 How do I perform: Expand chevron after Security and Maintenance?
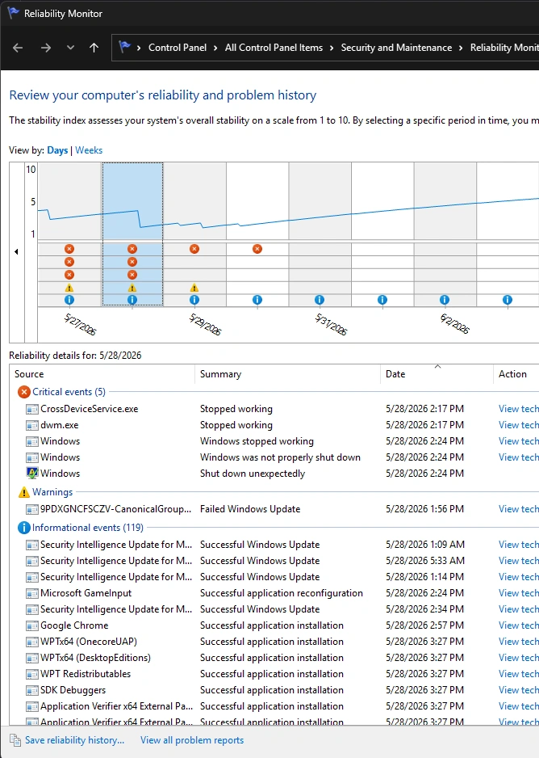click(x=461, y=48)
